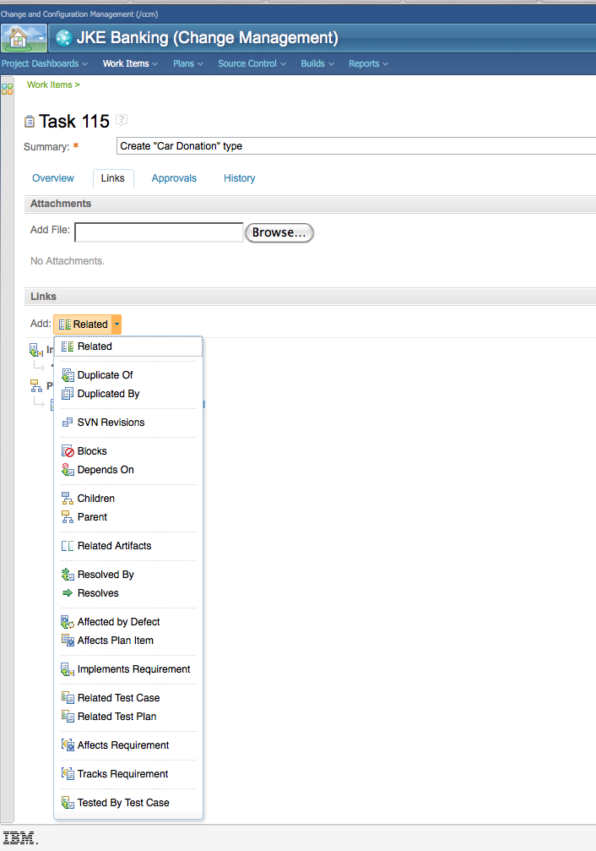The width and height of the screenshot is (596, 851).
Task: Click the Related menu item icon
Action: pos(68,346)
